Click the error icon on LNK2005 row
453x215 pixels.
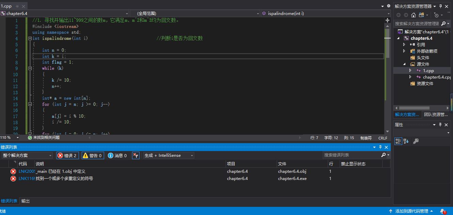13,171
